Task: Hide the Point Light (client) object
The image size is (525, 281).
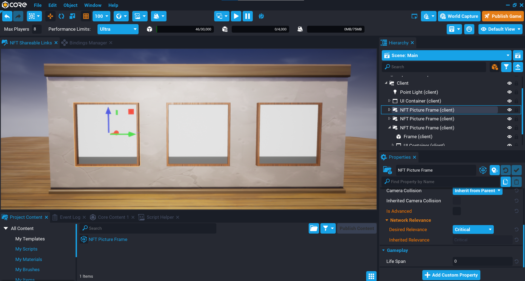Action: (509, 92)
